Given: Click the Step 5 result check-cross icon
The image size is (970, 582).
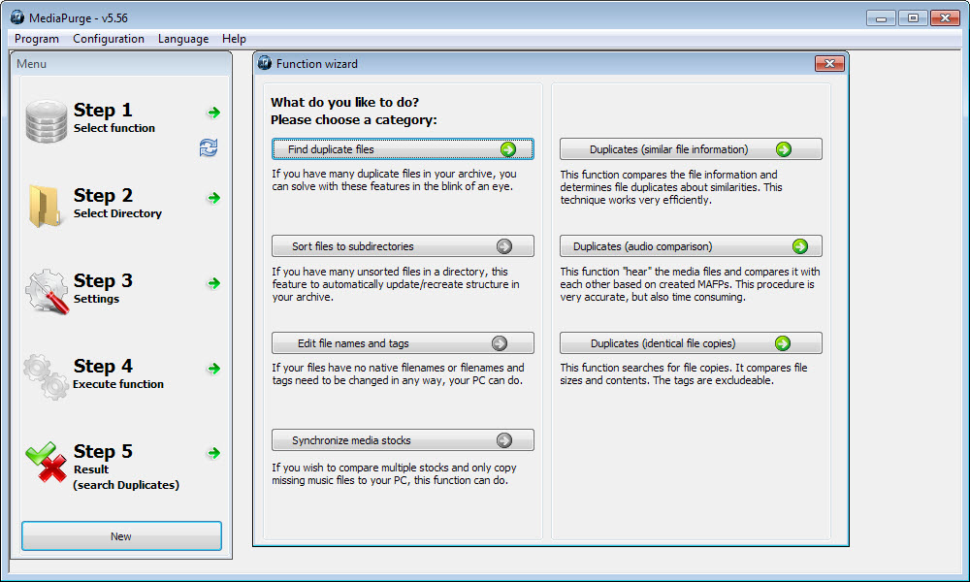Looking at the screenshot, I should pyautogui.click(x=46, y=462).
